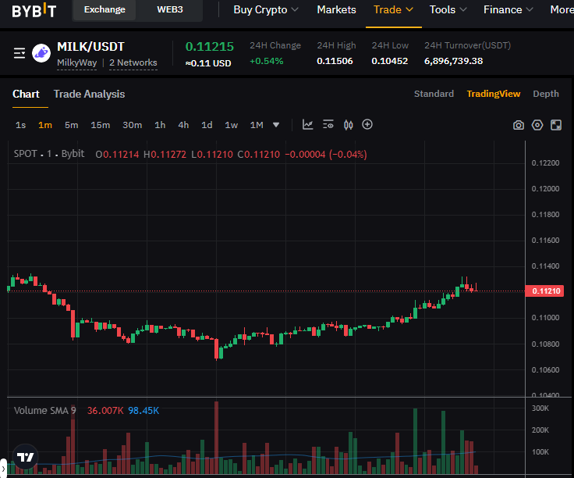The image size is (574, 478).
Task: Click the Volume SMA 9 indicator legend
Action: [x=45, y=411]
